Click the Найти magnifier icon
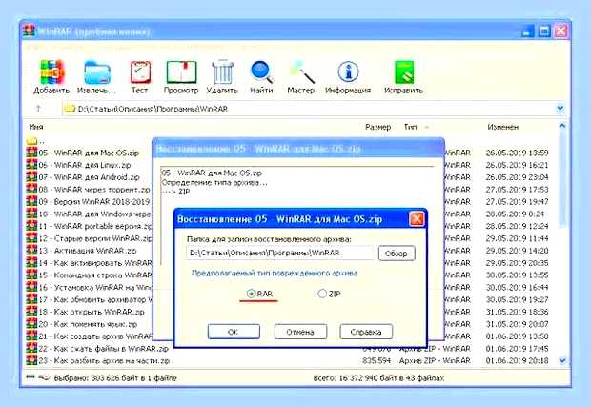This screenshot has height=407, width=591. tap(261, 72)
